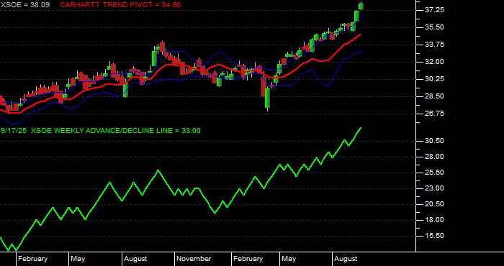The height and width of the screenshot is (266, 504).
Task: Click the 37.25 price axis value
Action: pyautogui.click(x=434, y=10)
